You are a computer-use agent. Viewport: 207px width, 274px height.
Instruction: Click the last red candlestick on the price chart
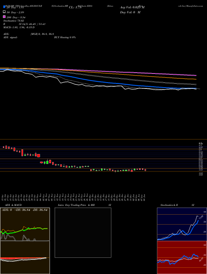pyautogui.click(x=145, y=170)
